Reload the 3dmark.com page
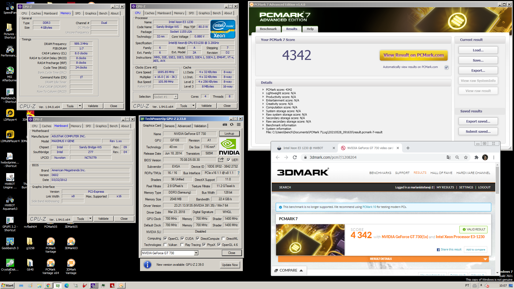 pyautogui.click(x=295, y=157)
